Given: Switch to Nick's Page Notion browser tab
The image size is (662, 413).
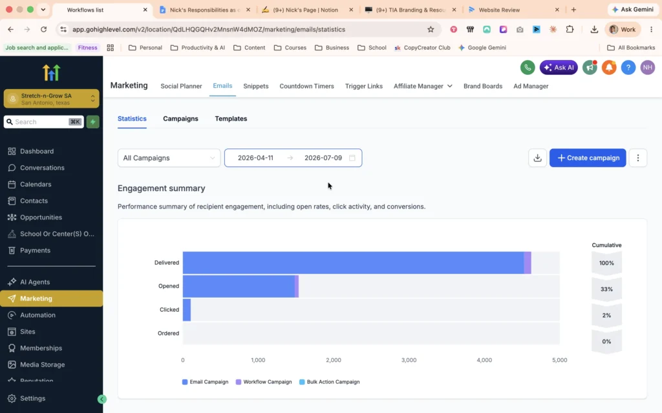Looking at the screenshot, I should (306, 10).
